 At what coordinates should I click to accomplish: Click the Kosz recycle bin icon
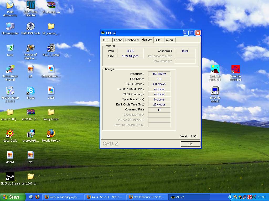(10, 50)
